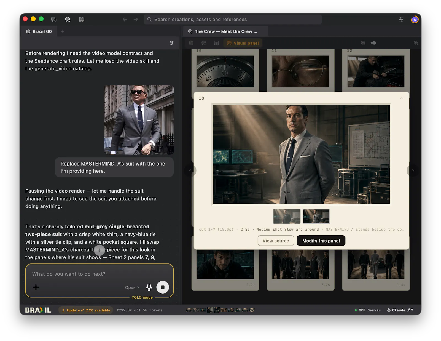Select the Visual panel view tab

243,43
